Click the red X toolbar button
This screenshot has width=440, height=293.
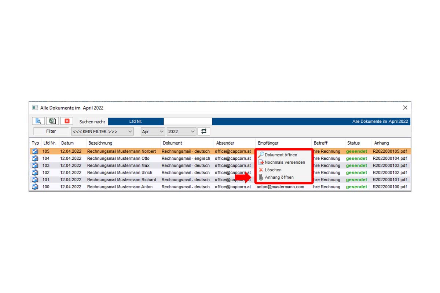coord(67,121)
